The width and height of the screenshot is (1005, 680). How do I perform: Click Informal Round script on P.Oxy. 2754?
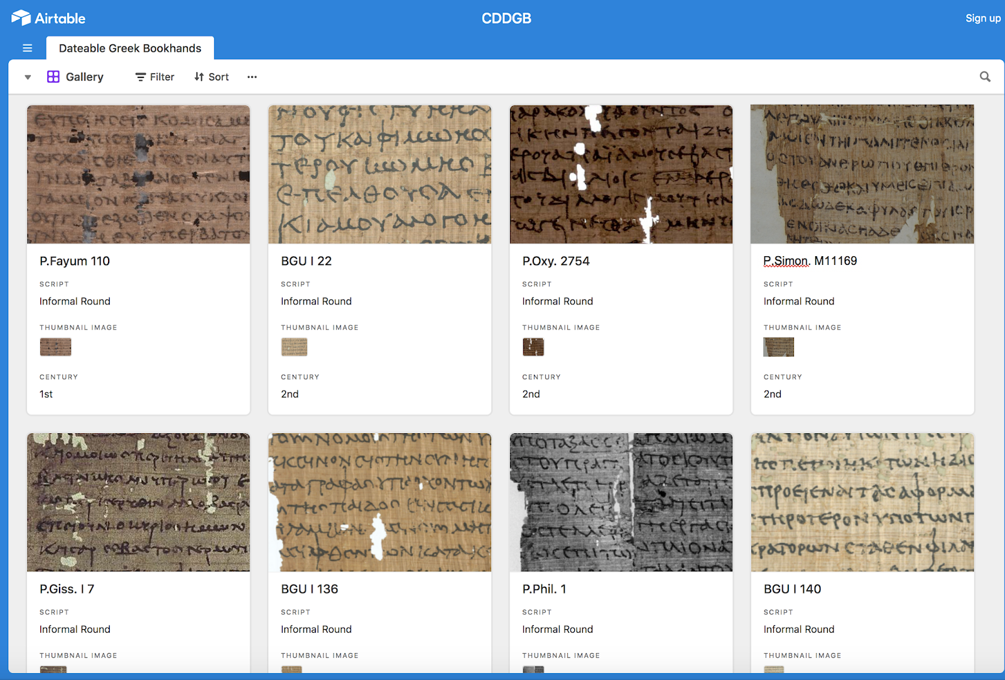pyautogui.click(x=558, y=301)
